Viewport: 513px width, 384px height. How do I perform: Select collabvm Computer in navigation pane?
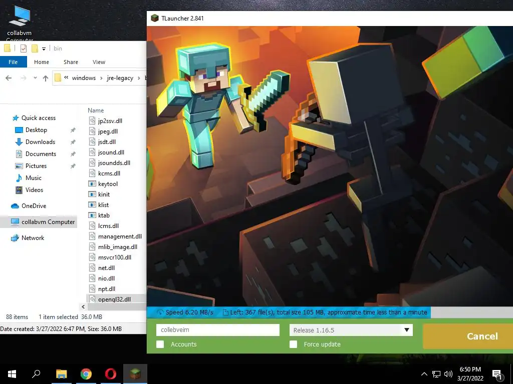click(39, 221)
